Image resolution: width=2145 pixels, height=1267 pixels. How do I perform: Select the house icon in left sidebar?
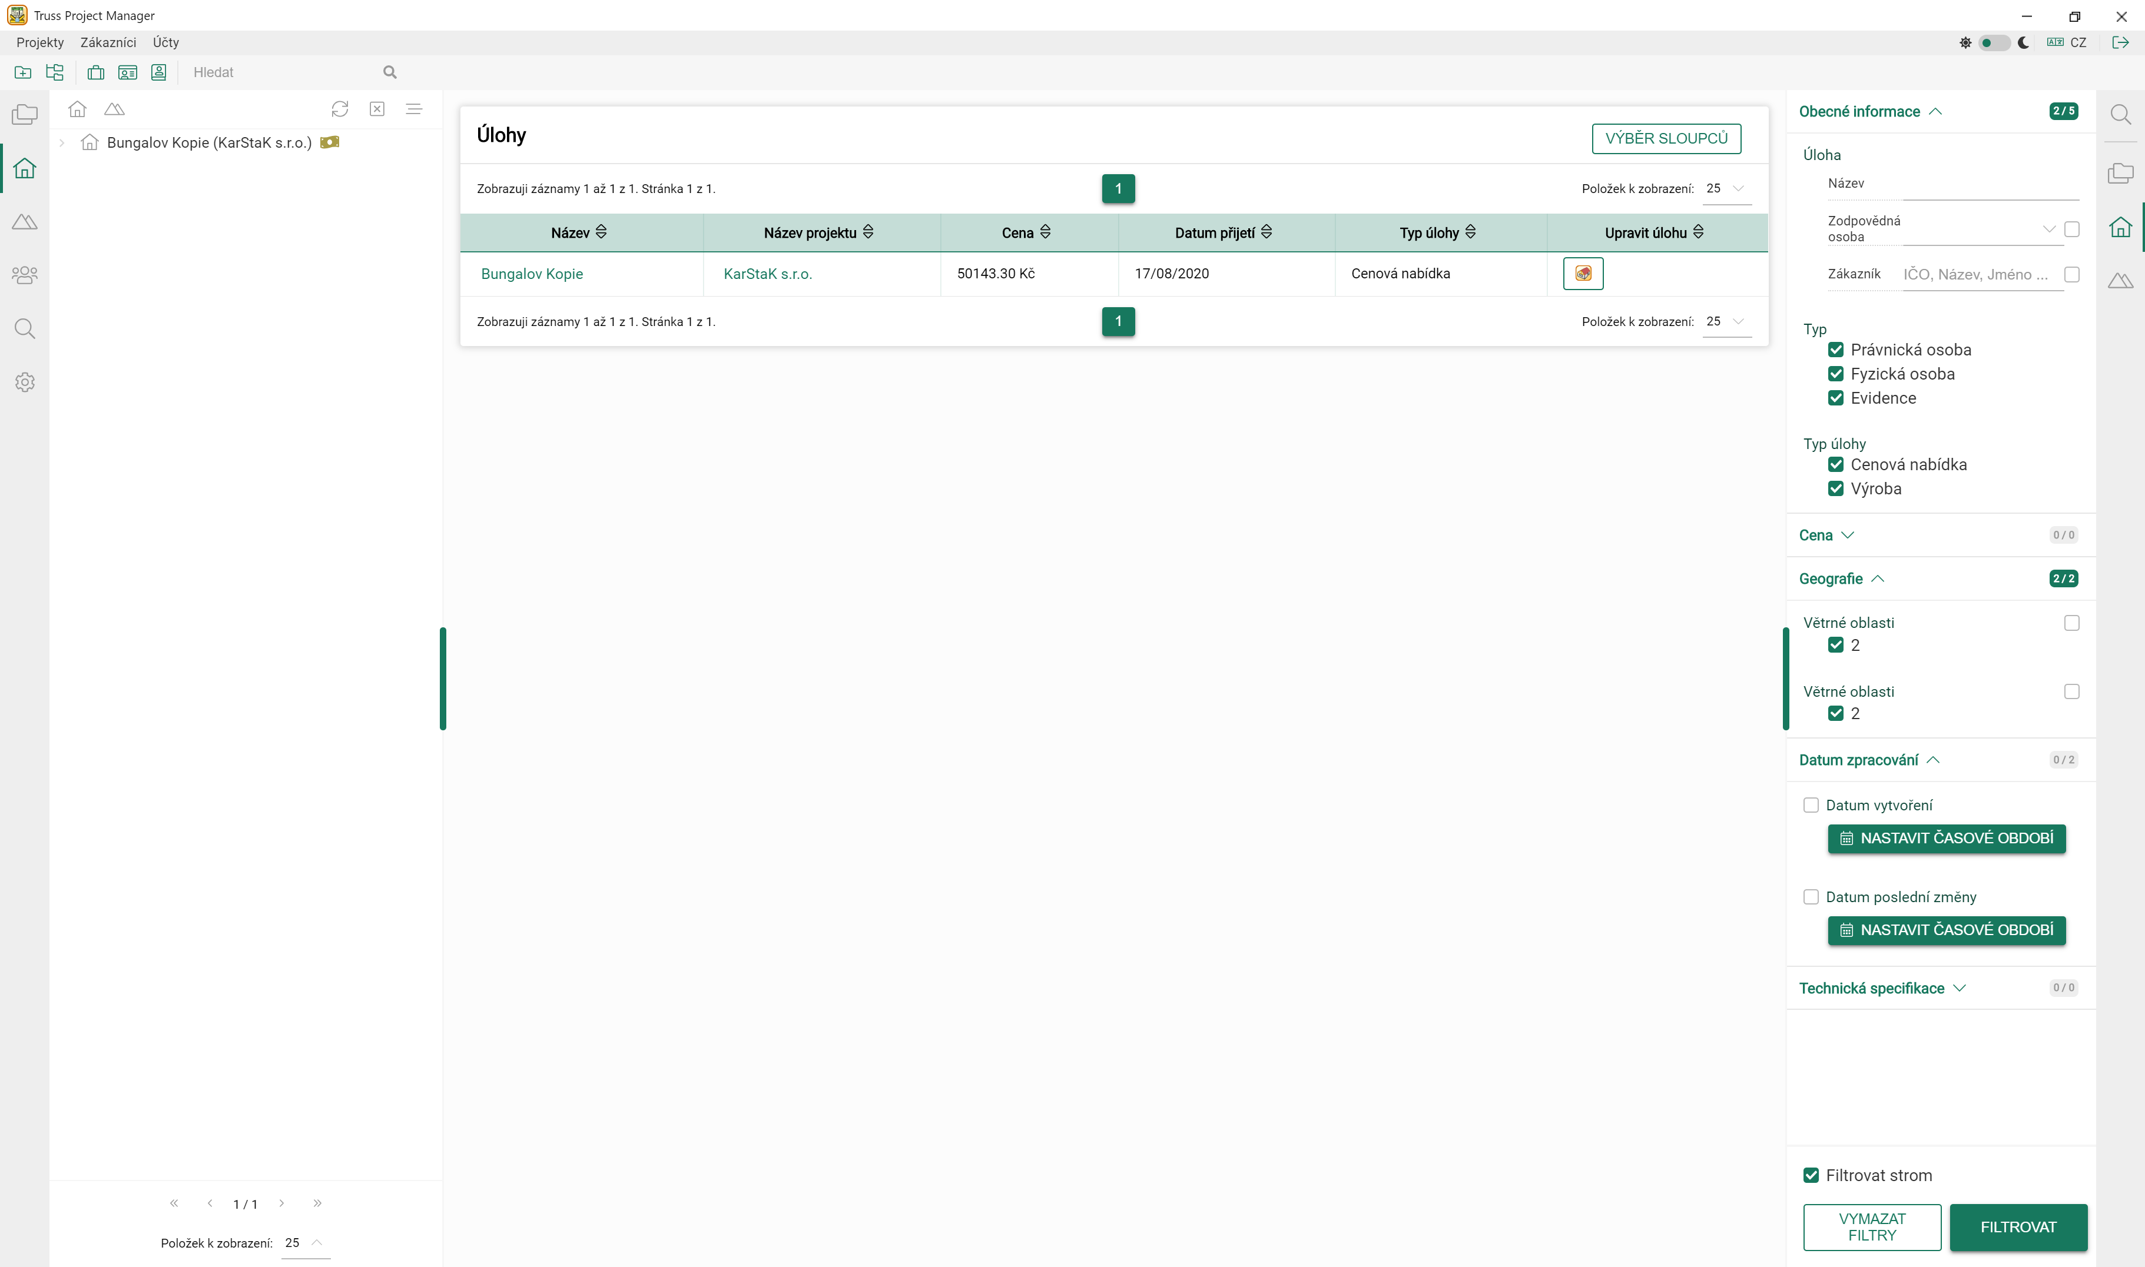pos(25,168)
